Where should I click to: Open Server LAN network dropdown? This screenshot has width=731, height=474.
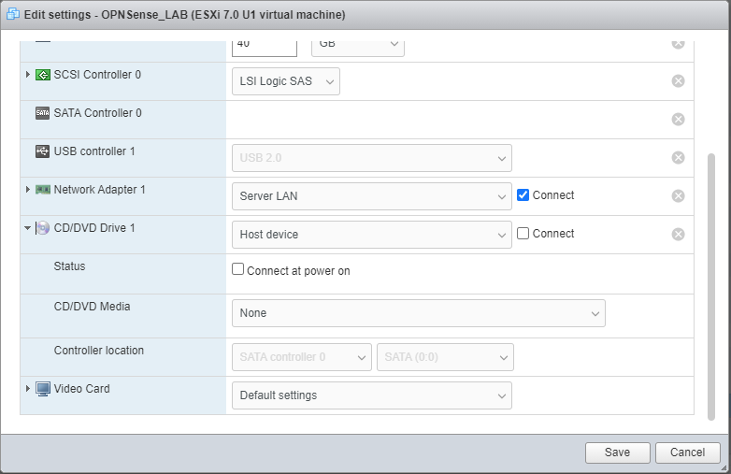[371, 195]
